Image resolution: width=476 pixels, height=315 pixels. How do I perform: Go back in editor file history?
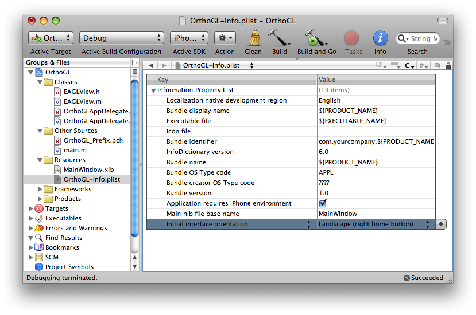(x=151, y=65)
